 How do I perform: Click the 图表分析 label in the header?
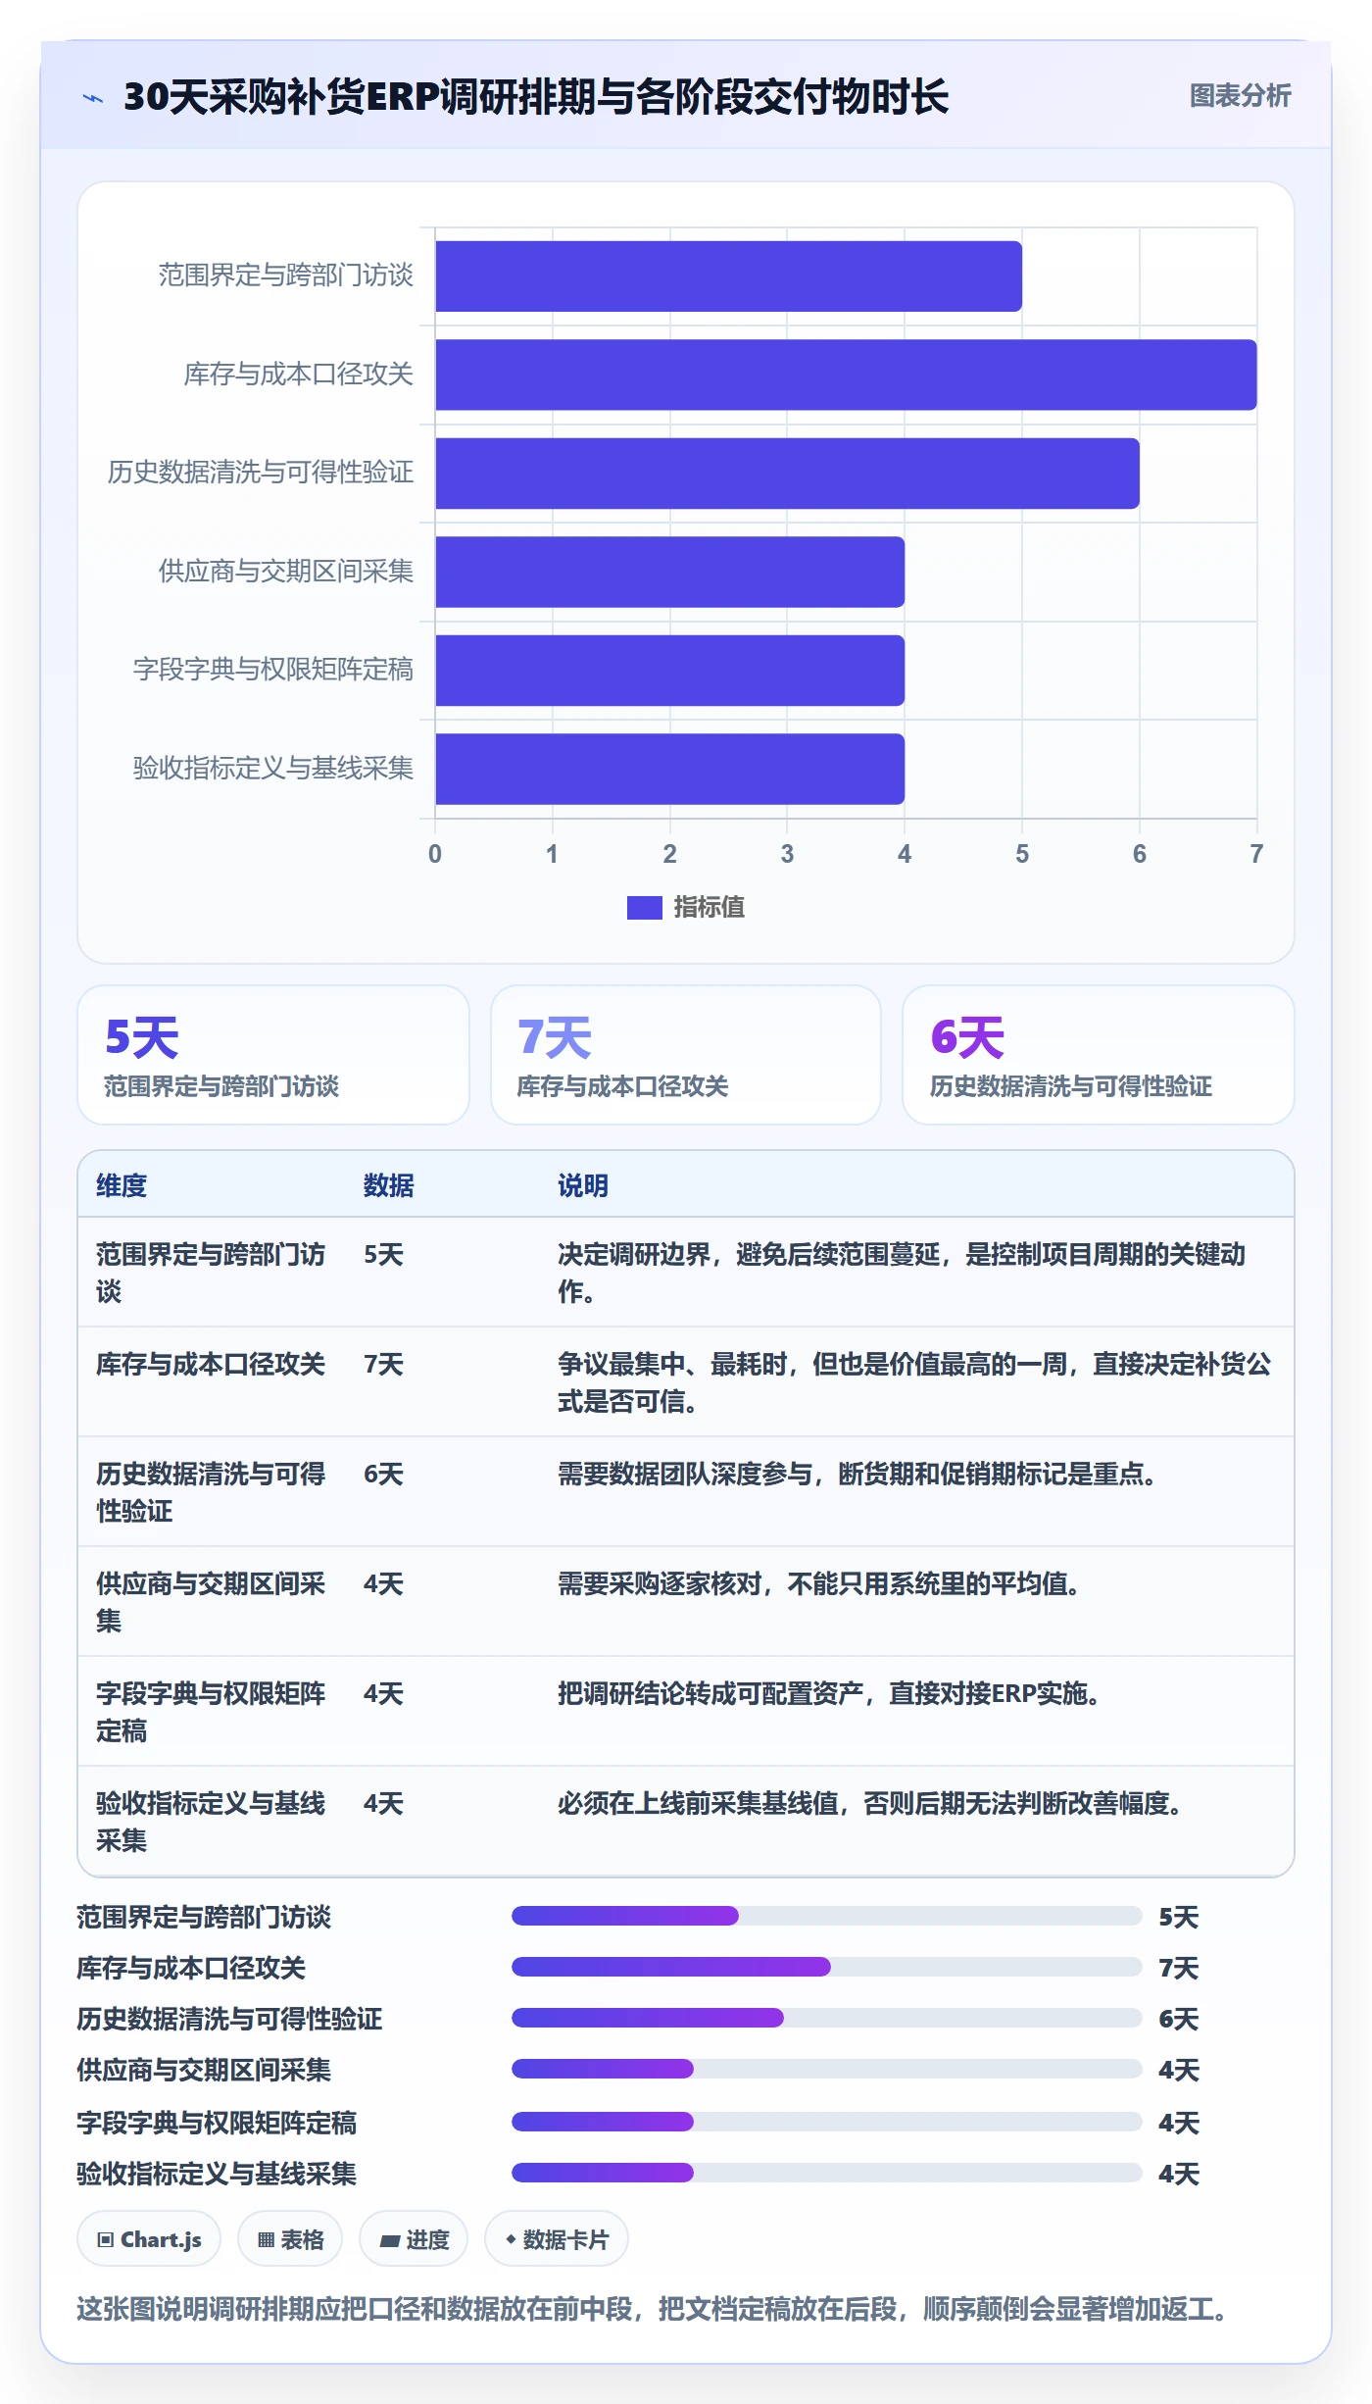click(x=1240, y=96)
